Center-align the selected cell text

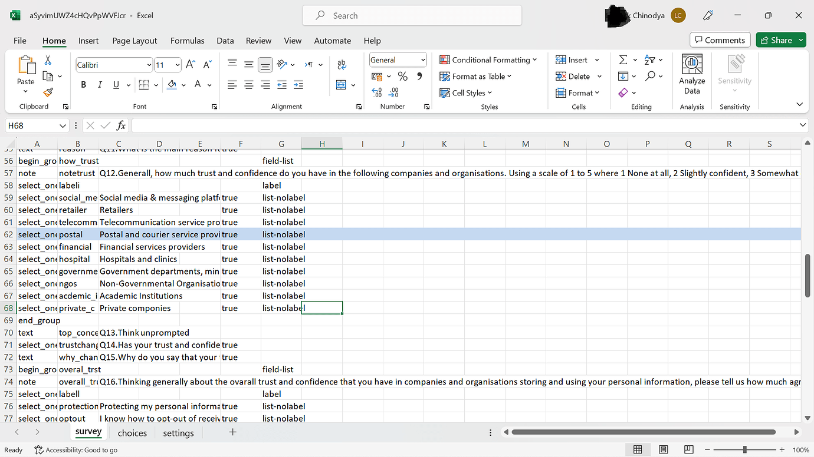[x=248, y=85]
